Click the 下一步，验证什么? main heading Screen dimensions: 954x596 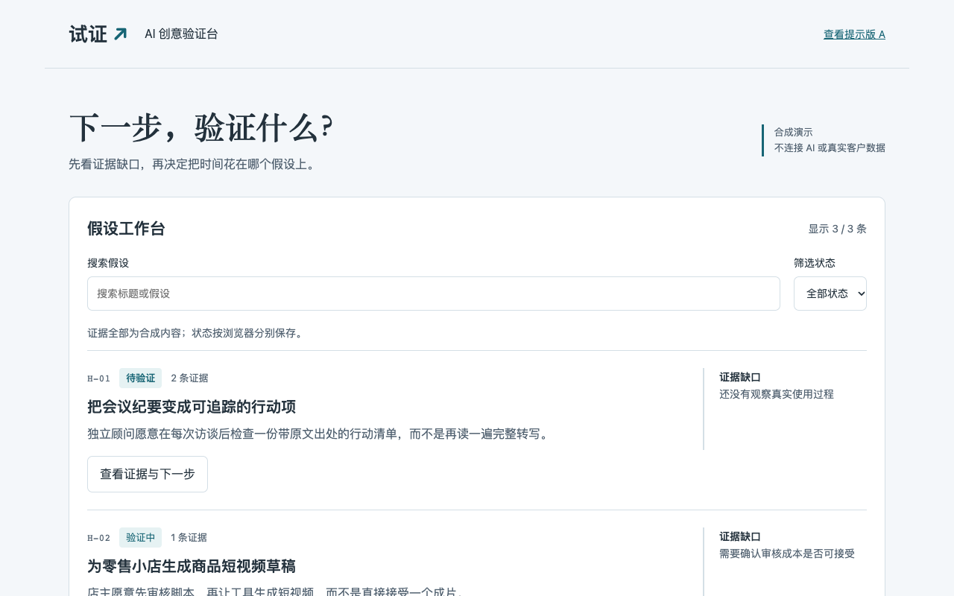click(x=200, y=128)
